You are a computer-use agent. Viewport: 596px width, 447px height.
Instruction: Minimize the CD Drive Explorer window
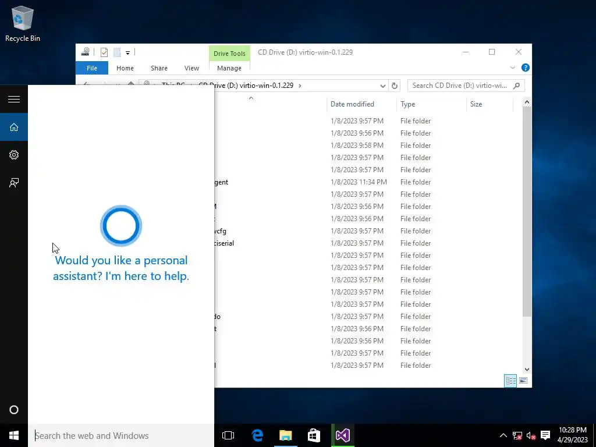(x=466, y=52)
